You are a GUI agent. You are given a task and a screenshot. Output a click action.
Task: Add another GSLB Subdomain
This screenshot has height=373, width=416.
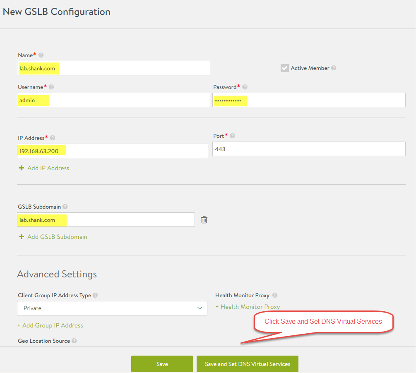[53, 237]
